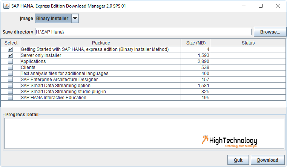Click the Download button
Viewport: 287px width, 167px height.
268,160
